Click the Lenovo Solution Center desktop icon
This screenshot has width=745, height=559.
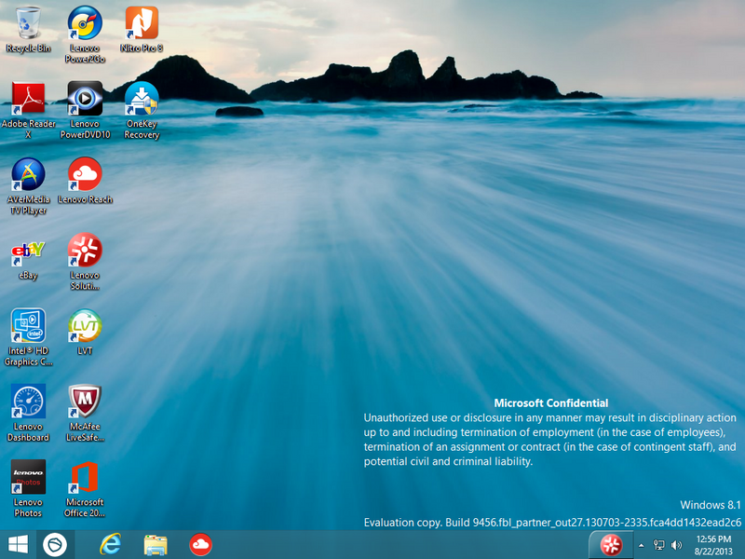pyautogui.click(x=85, y=250)
